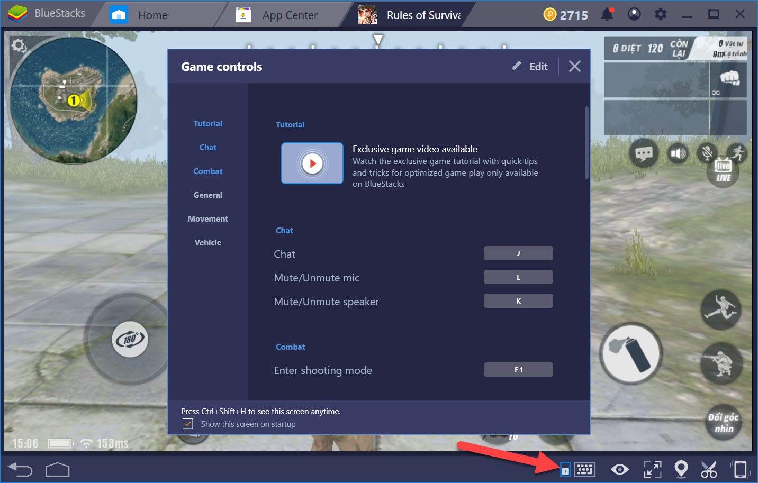
Task: Select Chat in the controls sidebar
Action: [208, 148]
